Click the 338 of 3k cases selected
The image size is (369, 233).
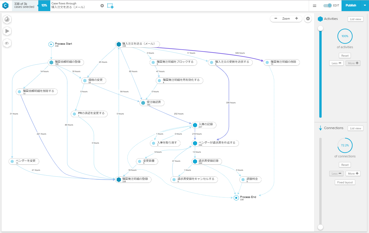pyautogui.click(x=24, y=5)
